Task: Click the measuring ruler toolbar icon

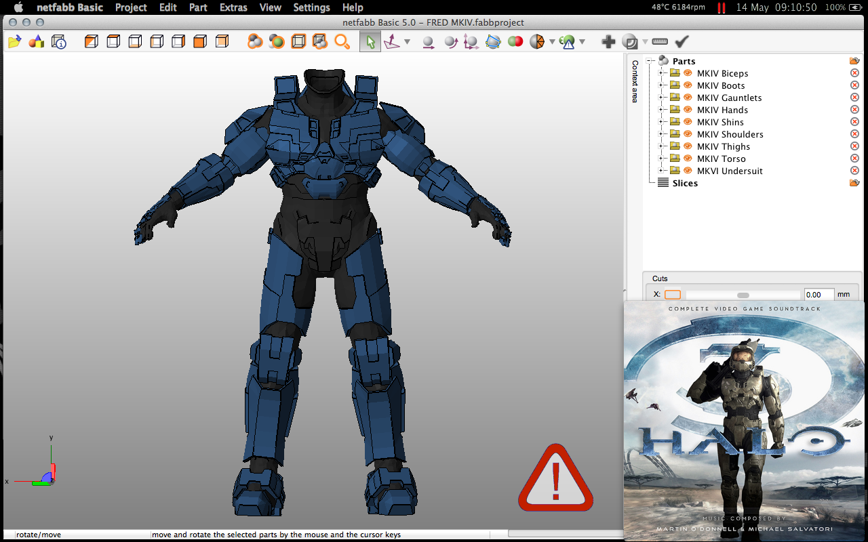Action: click(660, 42)
